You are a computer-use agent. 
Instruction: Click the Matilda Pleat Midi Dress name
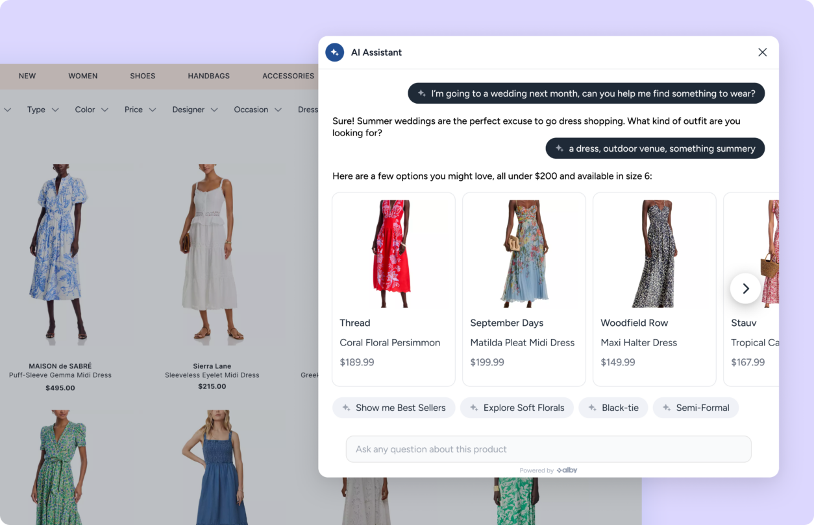[523, 343]
